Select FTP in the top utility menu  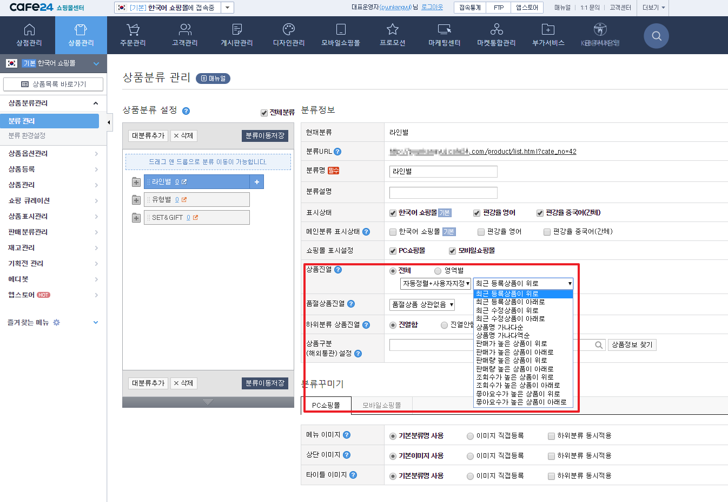[498, 8]
